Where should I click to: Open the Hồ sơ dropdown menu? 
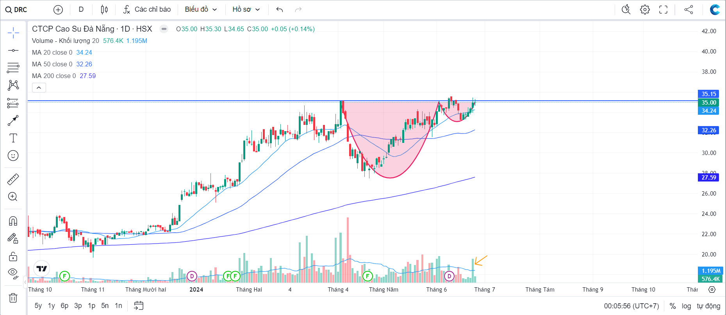[x=246, y=10]
